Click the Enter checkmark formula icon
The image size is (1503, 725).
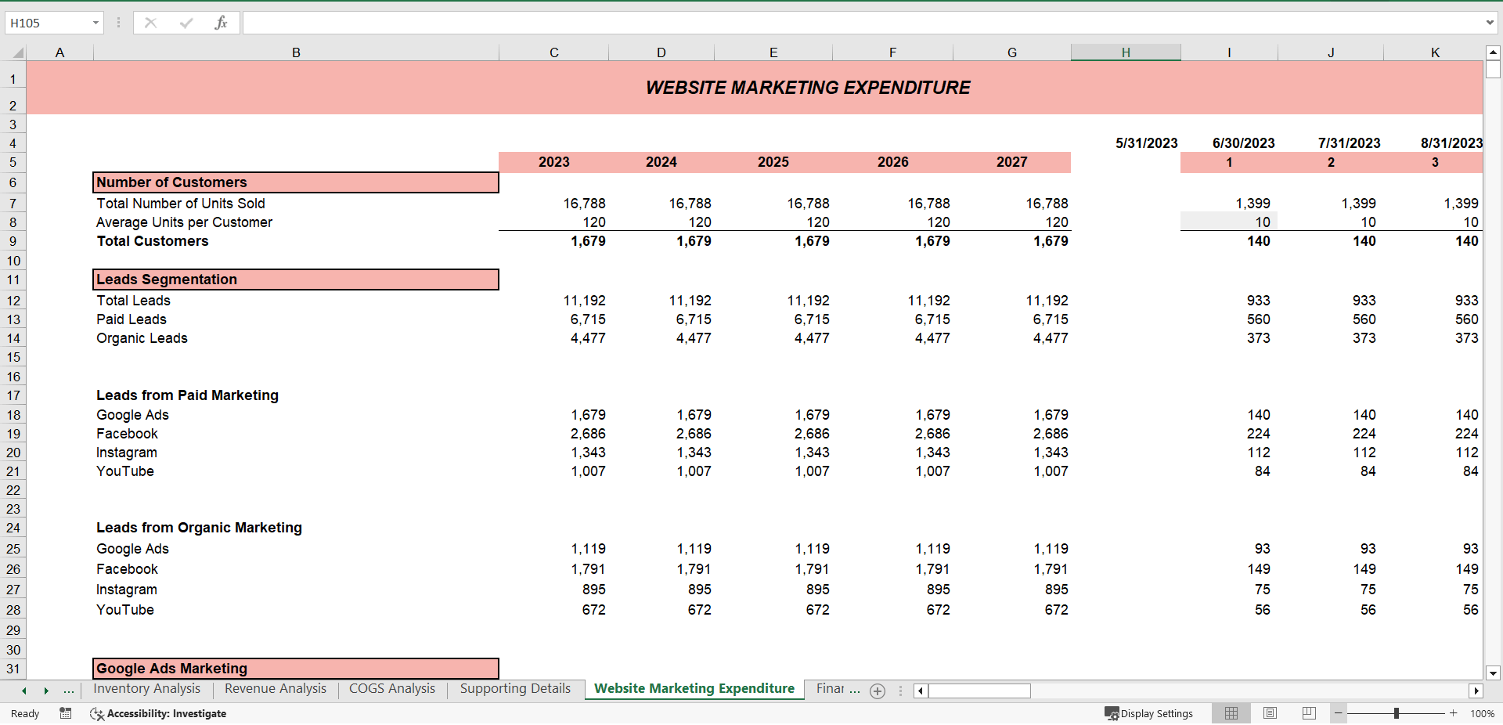[x=186, y=23]
